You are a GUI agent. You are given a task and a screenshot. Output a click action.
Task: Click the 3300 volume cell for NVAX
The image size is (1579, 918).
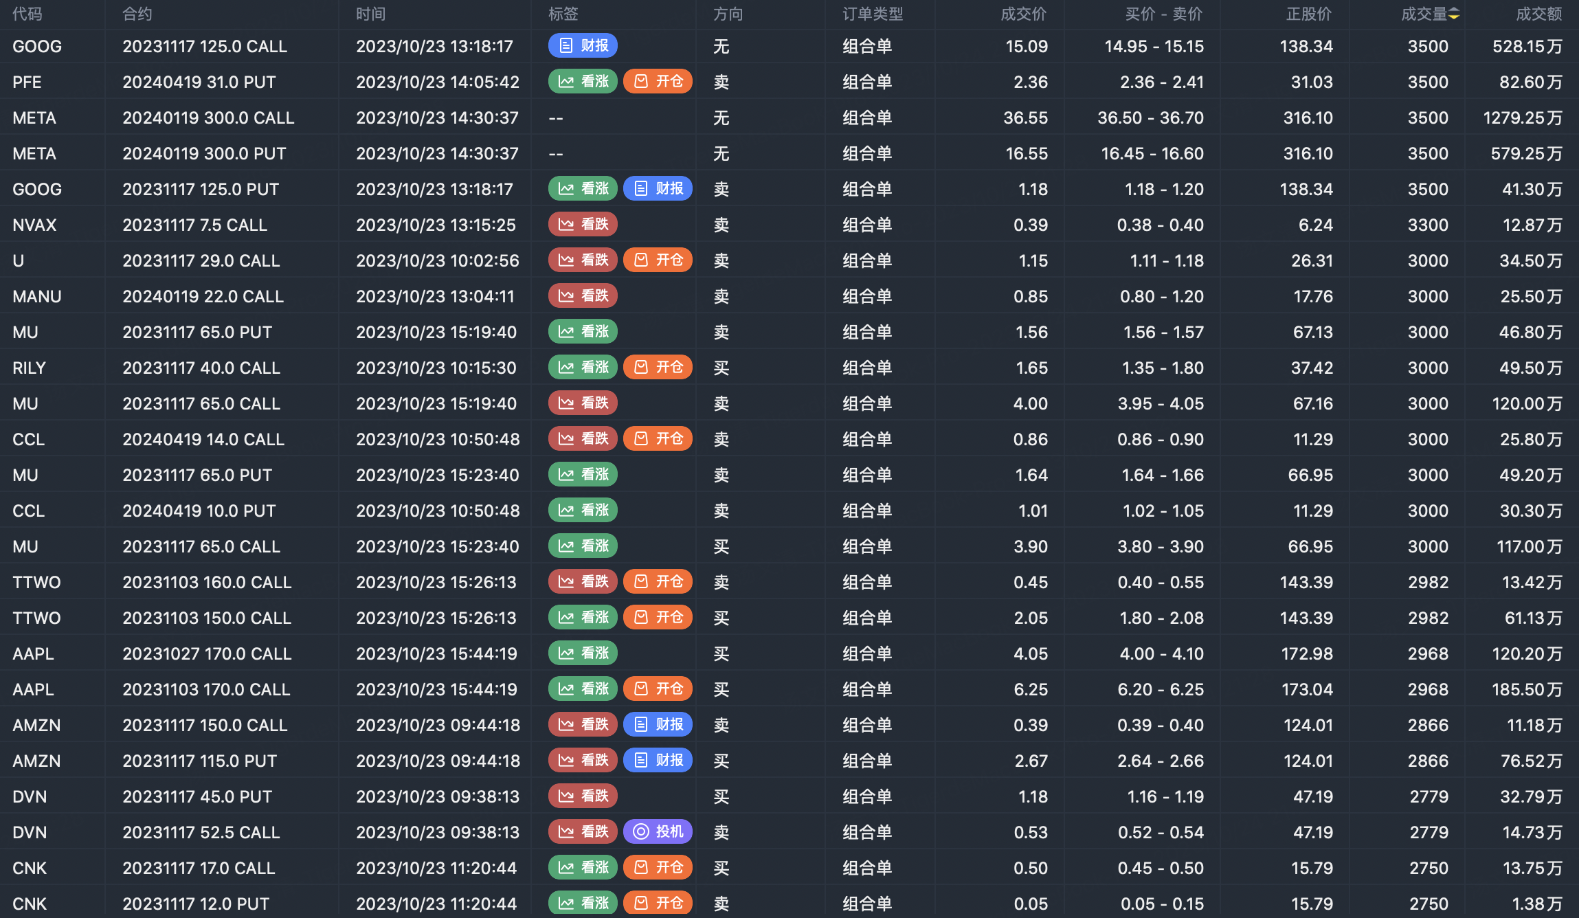click(1428, 225)
